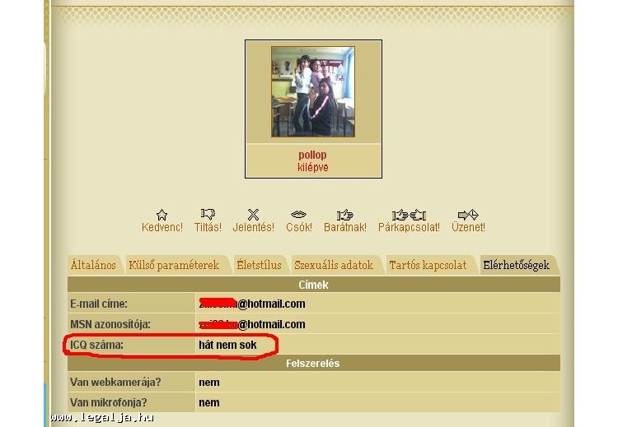Send a kiss with the Csók lips icon
The image size is (618, 427).
pos(298,215)
